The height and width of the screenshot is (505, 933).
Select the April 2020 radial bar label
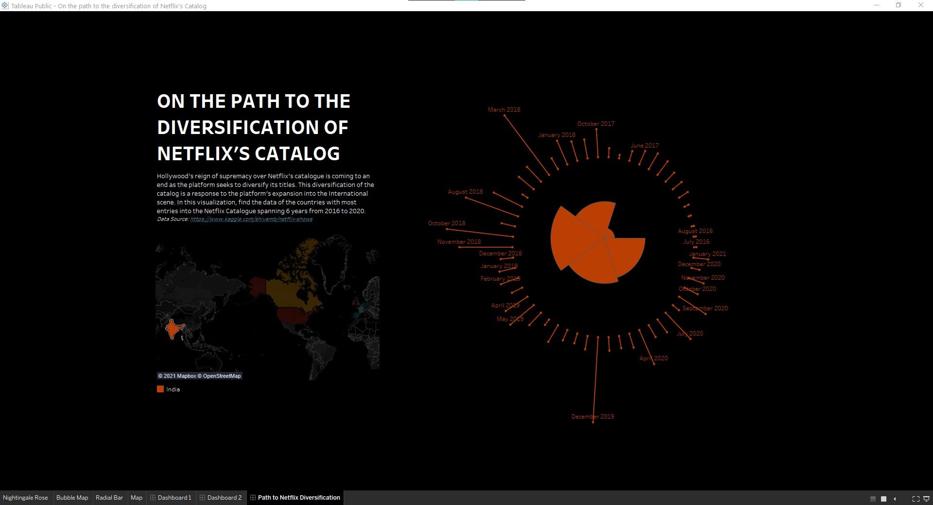point(654,358)
